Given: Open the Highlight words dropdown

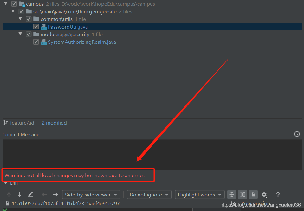Looking at the screenshot, I should 199,195.
